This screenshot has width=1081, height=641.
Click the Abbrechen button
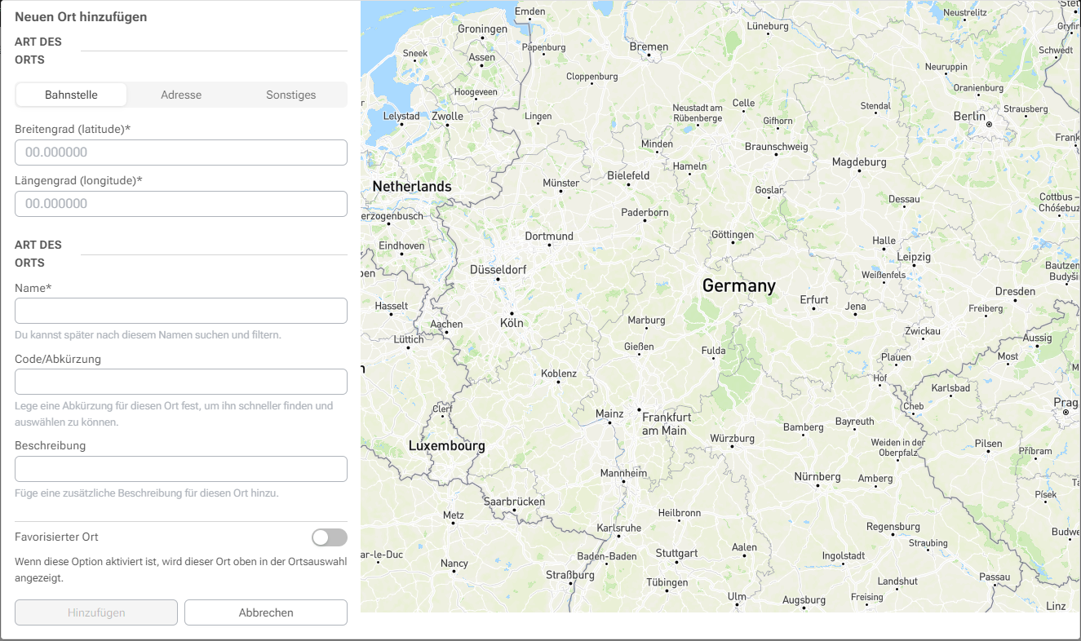266,612
